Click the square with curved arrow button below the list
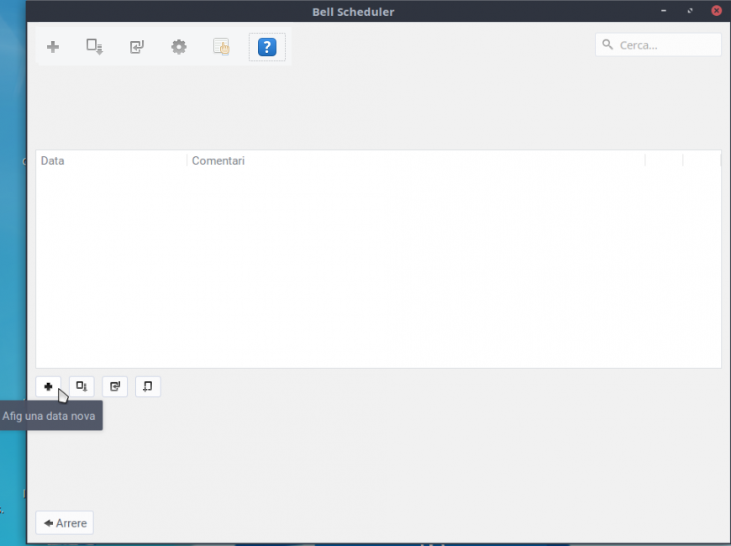731x546 pixels. coord(114,386)
